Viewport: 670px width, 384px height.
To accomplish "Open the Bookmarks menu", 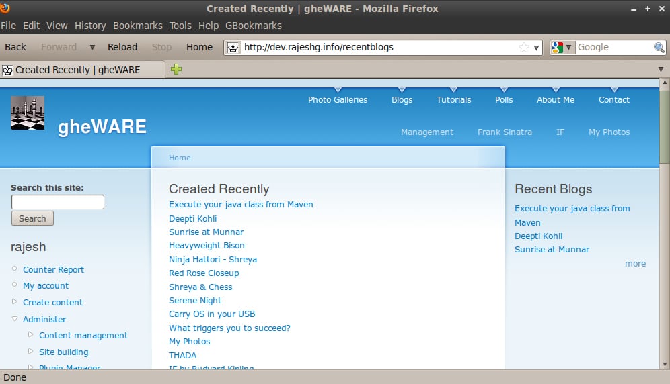I will point(137,26).
